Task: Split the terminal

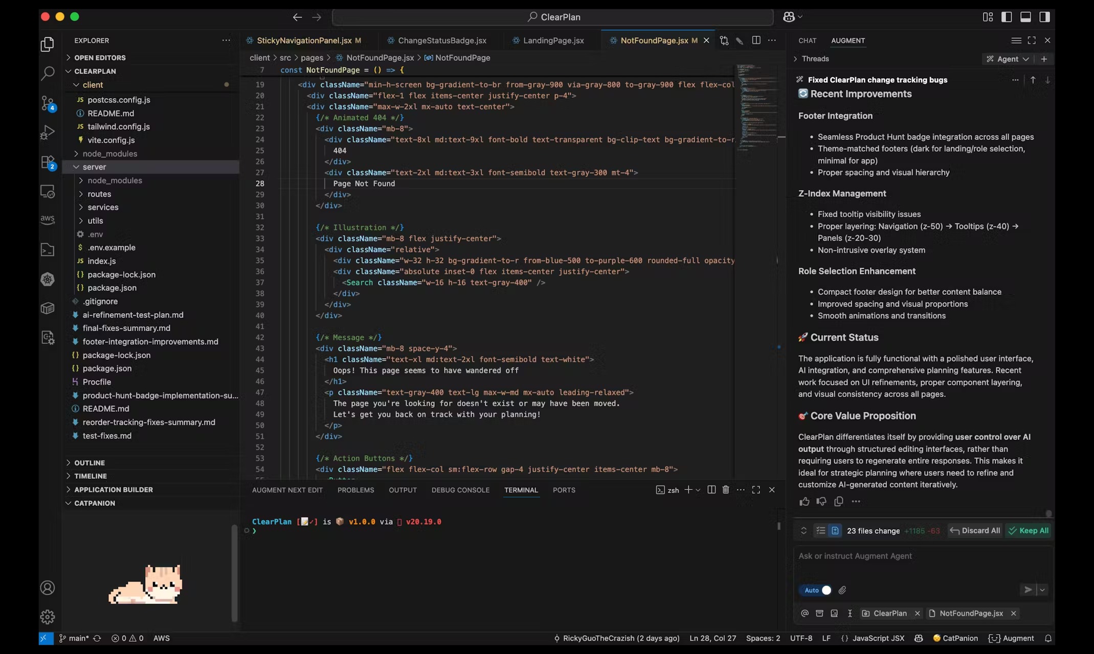Action: (x=711, y=490)
